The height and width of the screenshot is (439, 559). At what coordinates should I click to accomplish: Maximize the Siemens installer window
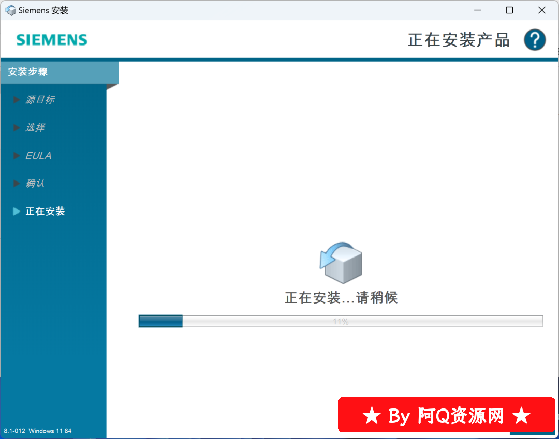pos(509,10)
